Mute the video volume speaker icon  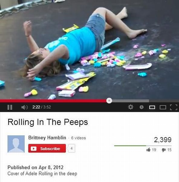tap(24, 107)
